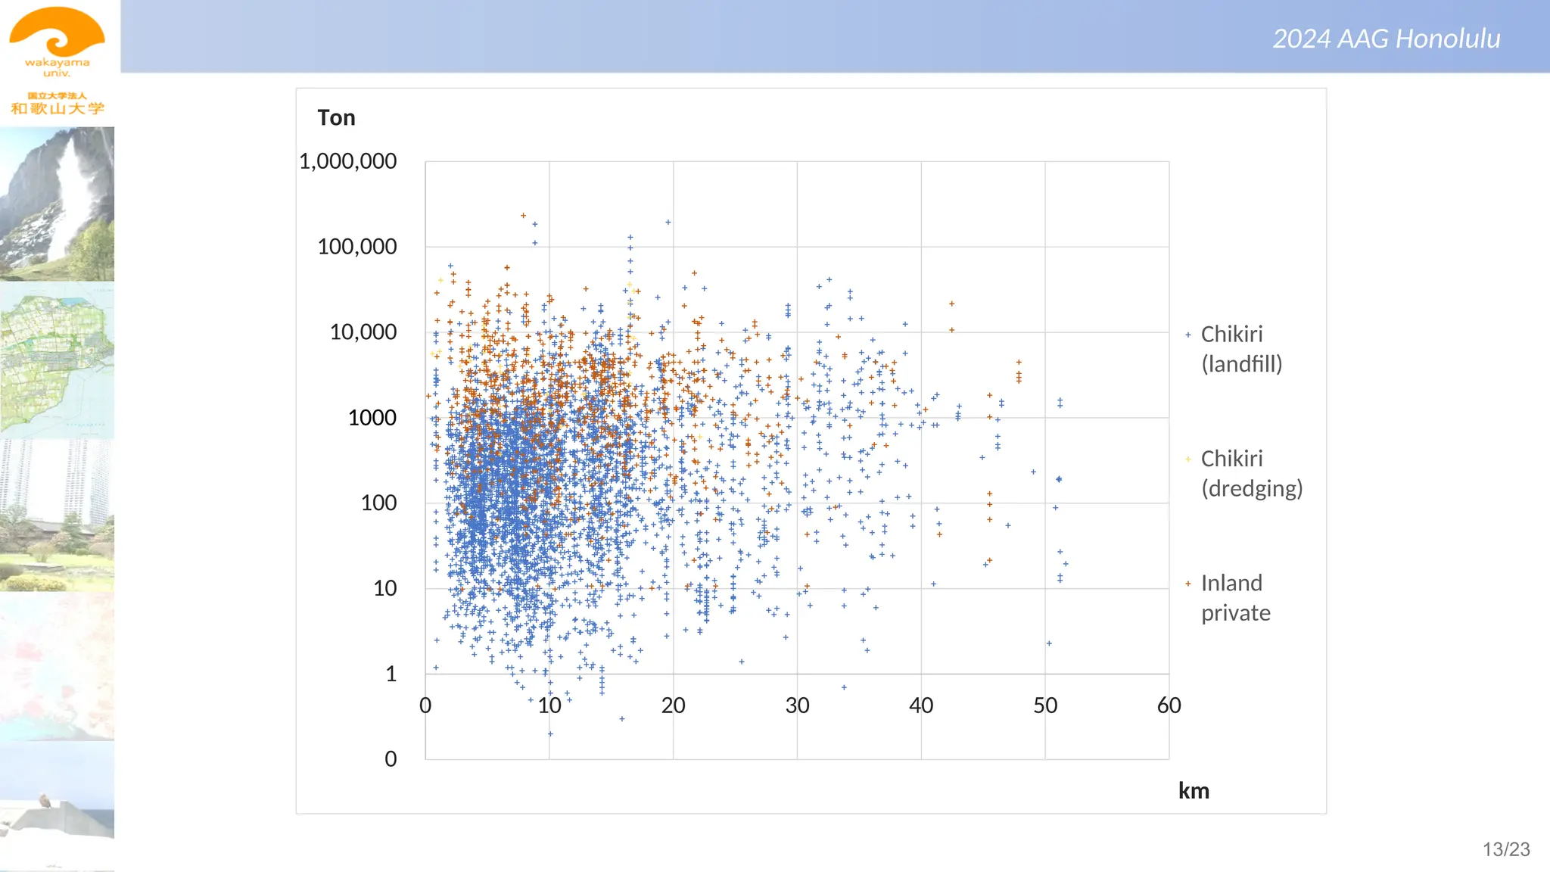Click the yellow dredging legend marker

(1188, 459)
